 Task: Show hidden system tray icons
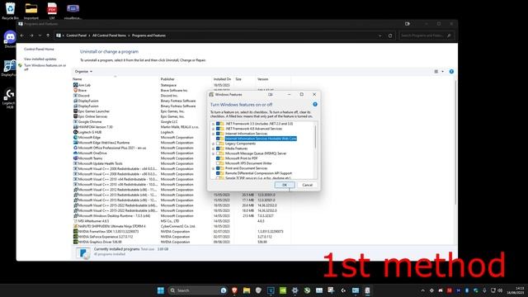coord(422,290)
